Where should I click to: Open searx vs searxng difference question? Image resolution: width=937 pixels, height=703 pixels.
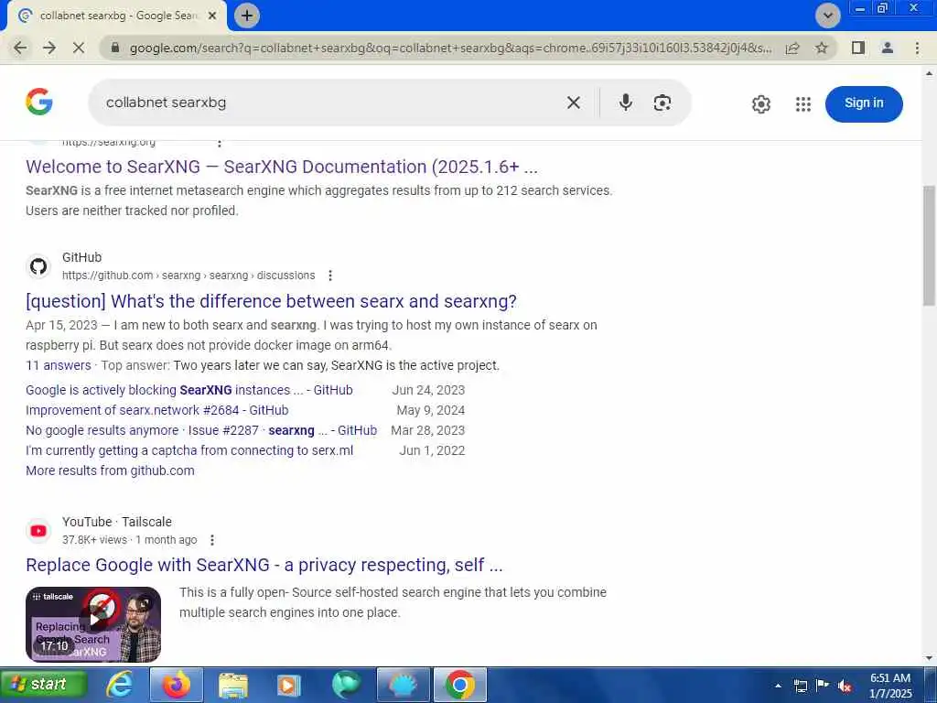click(271, 301)
